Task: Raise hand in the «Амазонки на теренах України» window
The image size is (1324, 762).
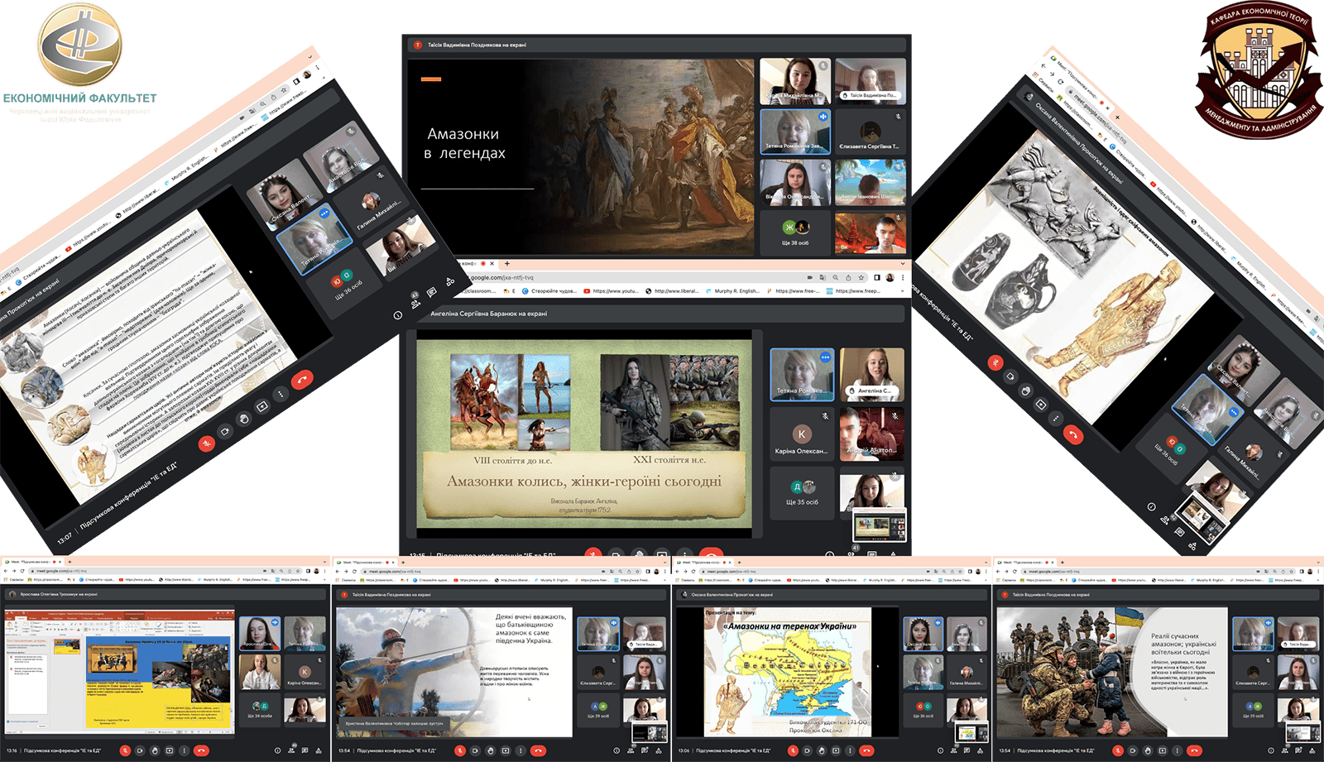Action: tap(823, 750)
